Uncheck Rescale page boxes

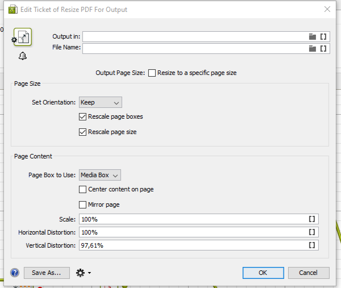click(x=83, y=116)
